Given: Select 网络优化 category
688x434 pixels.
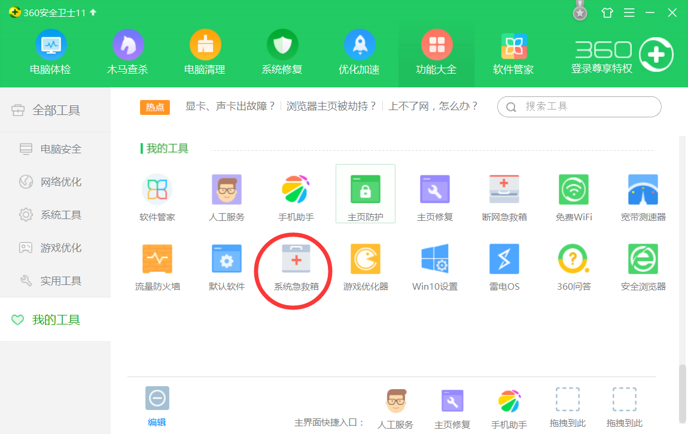Looking at the screenshot, I should 55,182.
